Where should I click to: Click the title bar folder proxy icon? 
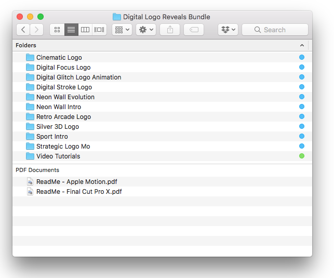pyautogui.click(x=117, y=17)
